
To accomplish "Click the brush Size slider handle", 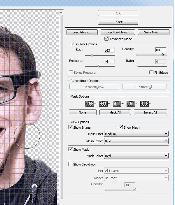I will (x=92, y=55).
